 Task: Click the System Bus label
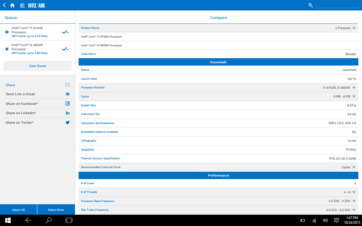[88, 105]
